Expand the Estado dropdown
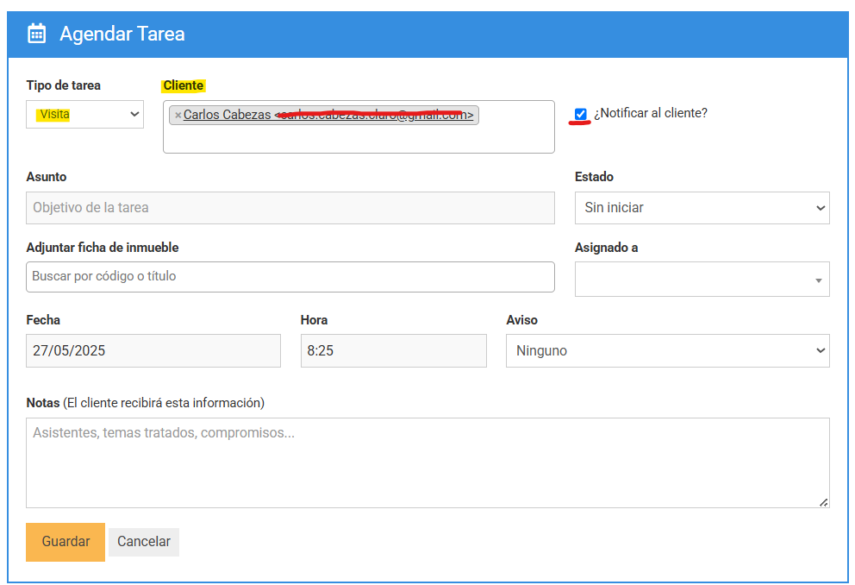This screenshot has height=585, width=855. 702,208
